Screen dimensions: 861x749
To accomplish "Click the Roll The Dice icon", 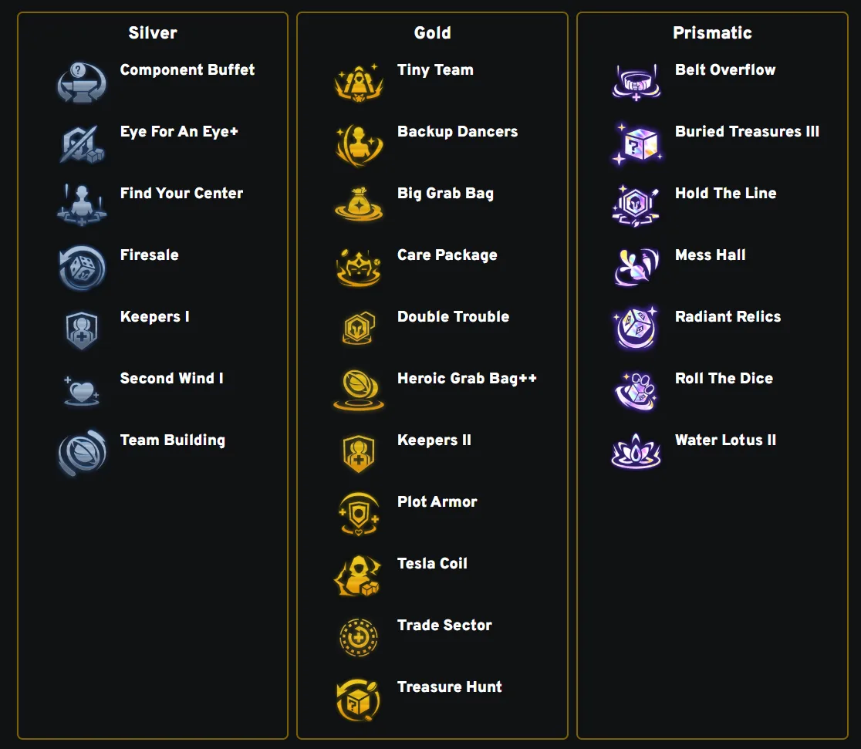I will coord(636,391).
